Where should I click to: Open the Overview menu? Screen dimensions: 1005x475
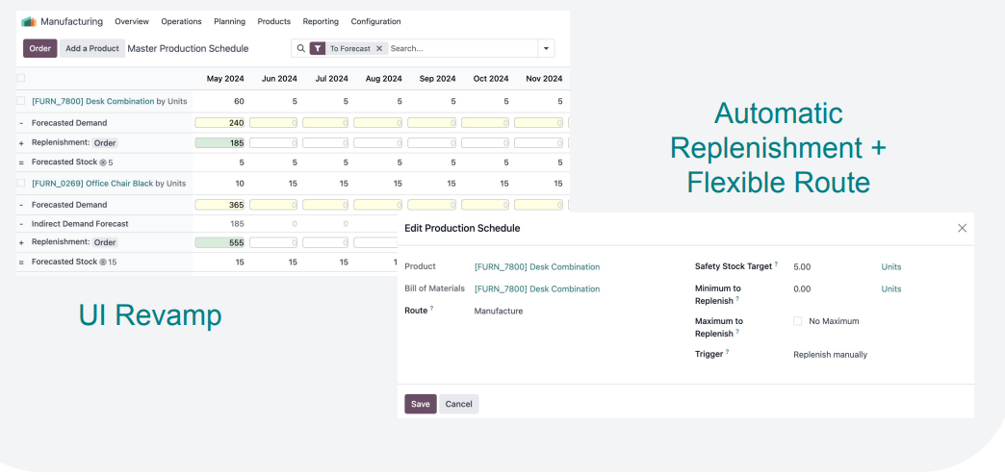pyautogui.click(x=132, y=22)
